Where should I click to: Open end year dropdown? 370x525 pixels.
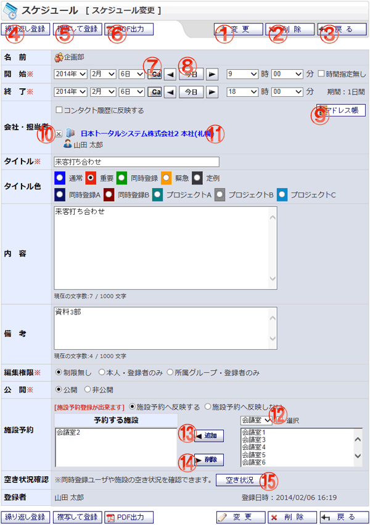click(70, 92)
